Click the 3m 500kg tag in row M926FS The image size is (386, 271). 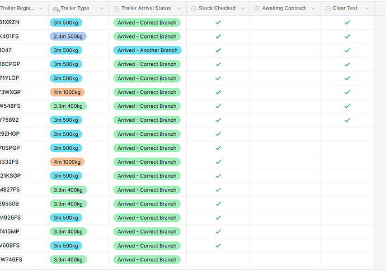66,217
